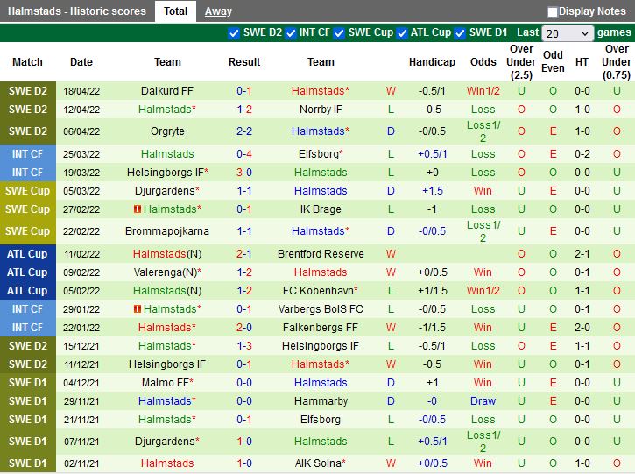Select Falkenbergs FF team name
This screenshot has height=474, width=635.
point(321,328)
